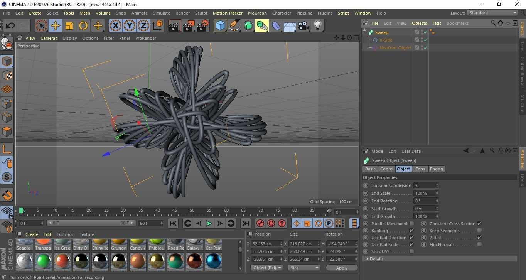Enable the Parallel Movement checkbox
This screenshot has height=280, width=526.
(411, 224)
